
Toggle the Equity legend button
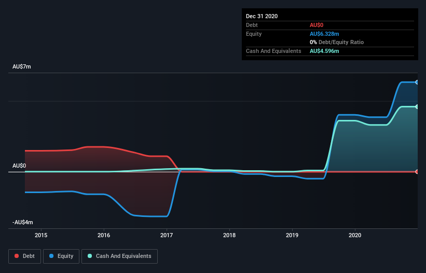tap(61, 256)
